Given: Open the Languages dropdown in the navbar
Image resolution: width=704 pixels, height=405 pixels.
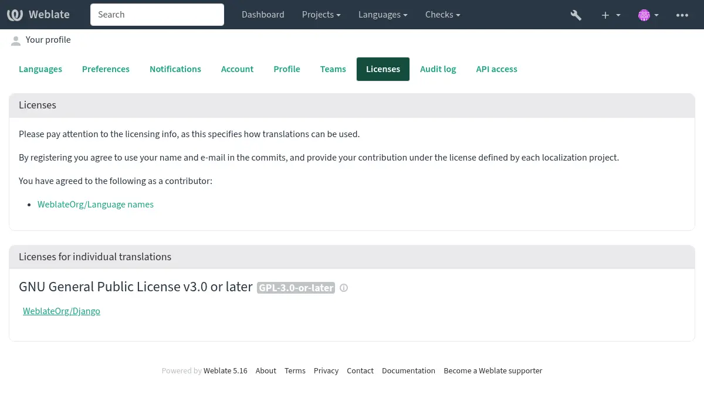Looking at the screenshot, I should (383, 15).
